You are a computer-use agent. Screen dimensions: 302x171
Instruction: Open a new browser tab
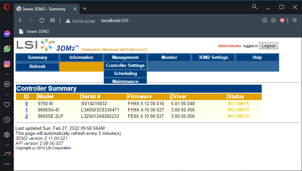pos(85,9)
